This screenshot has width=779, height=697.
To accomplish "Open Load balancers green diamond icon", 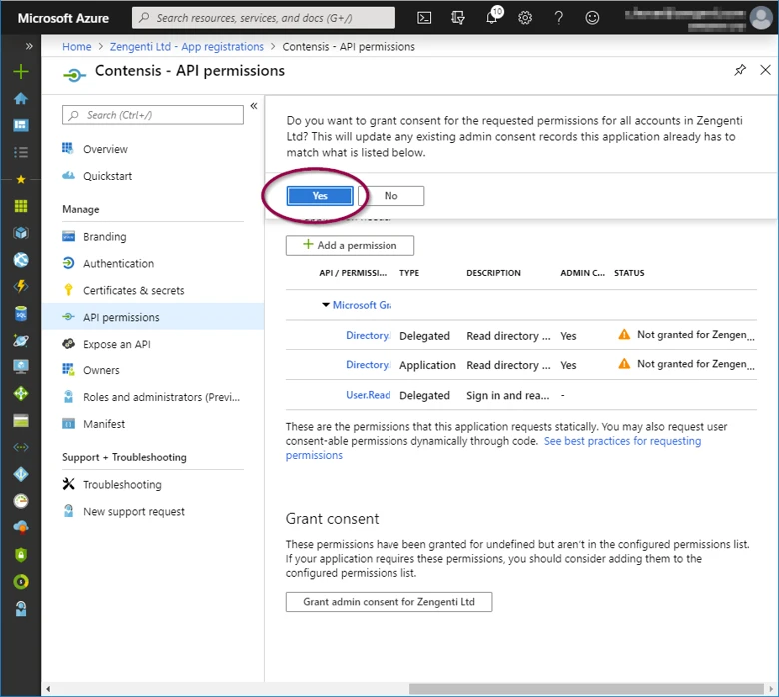I will [x=21, y=394].
